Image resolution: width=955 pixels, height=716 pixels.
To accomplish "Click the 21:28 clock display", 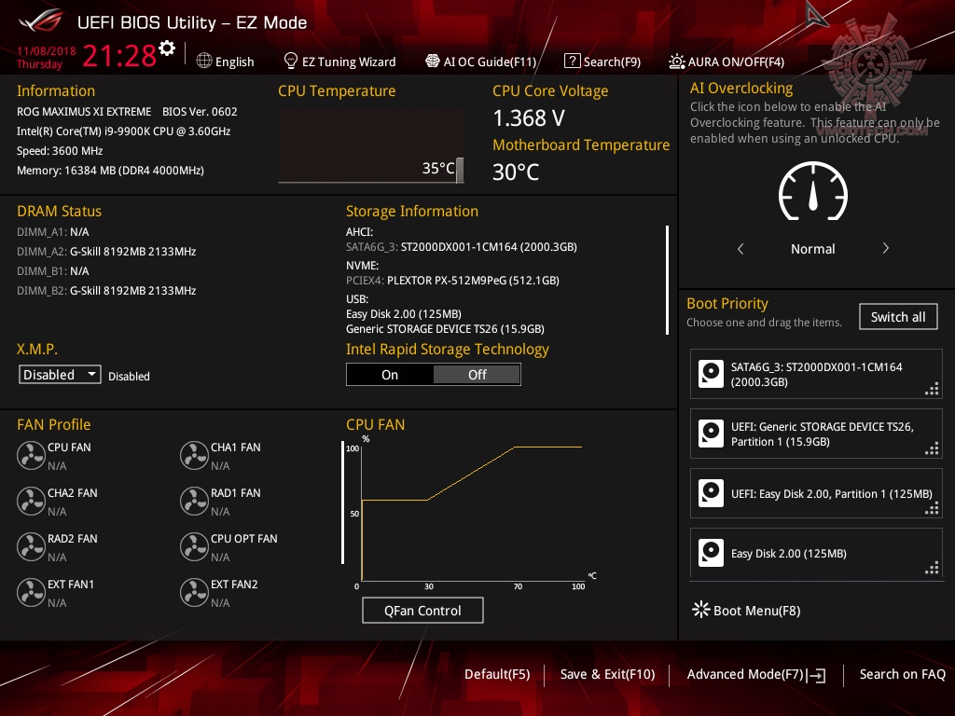I will 119,56.
